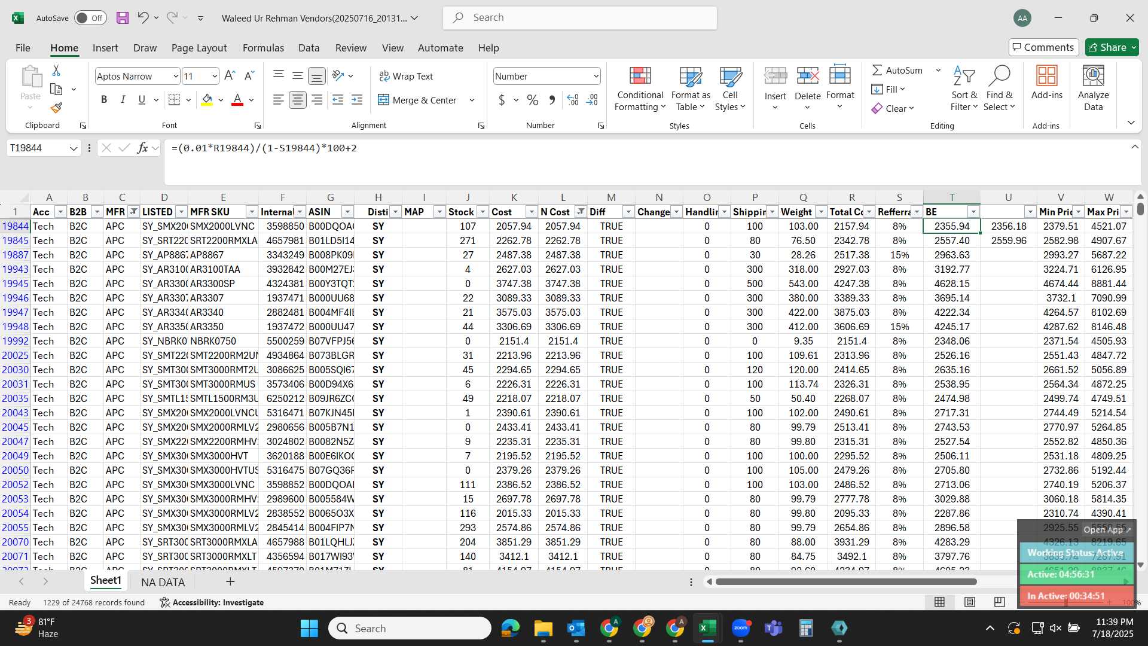Expand the formula bar

point(1134,147)
